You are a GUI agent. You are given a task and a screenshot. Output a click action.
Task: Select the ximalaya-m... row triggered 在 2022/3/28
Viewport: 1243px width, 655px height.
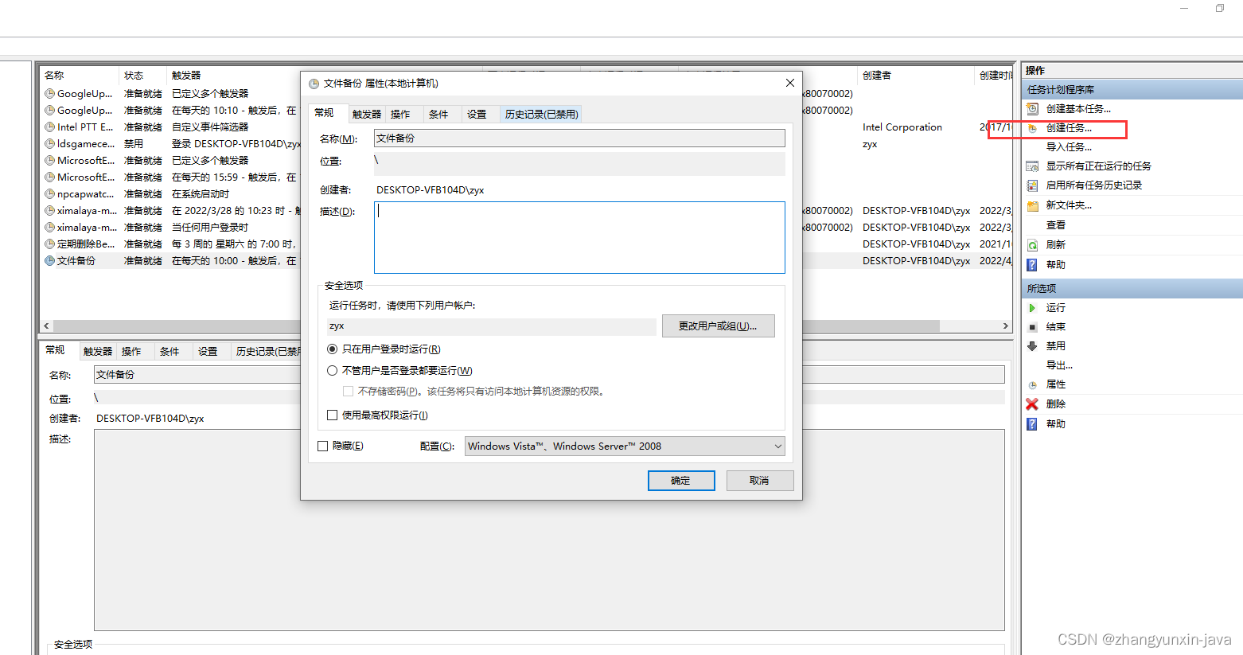click(170, 210)
